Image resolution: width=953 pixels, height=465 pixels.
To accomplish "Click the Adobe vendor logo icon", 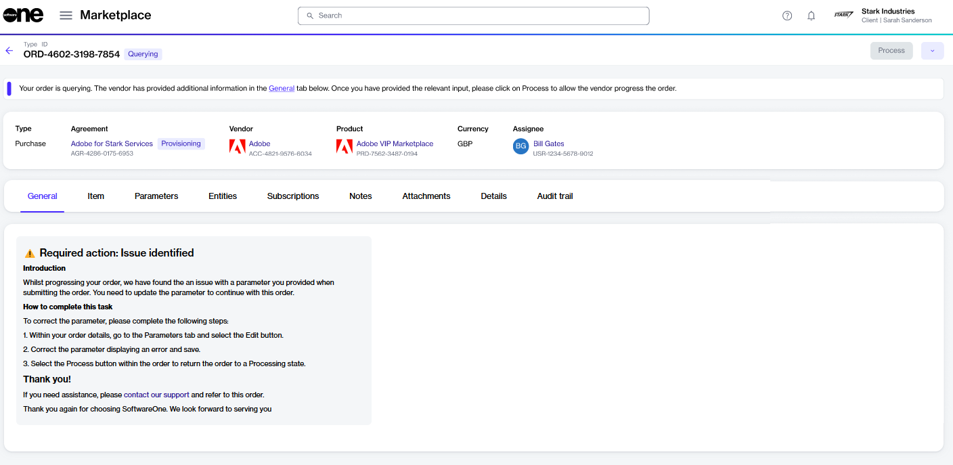I will click(237, 147).
